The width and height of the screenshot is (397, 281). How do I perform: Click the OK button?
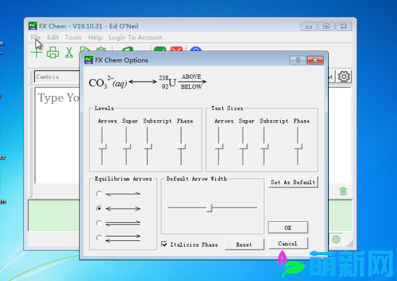coord(288,227)
